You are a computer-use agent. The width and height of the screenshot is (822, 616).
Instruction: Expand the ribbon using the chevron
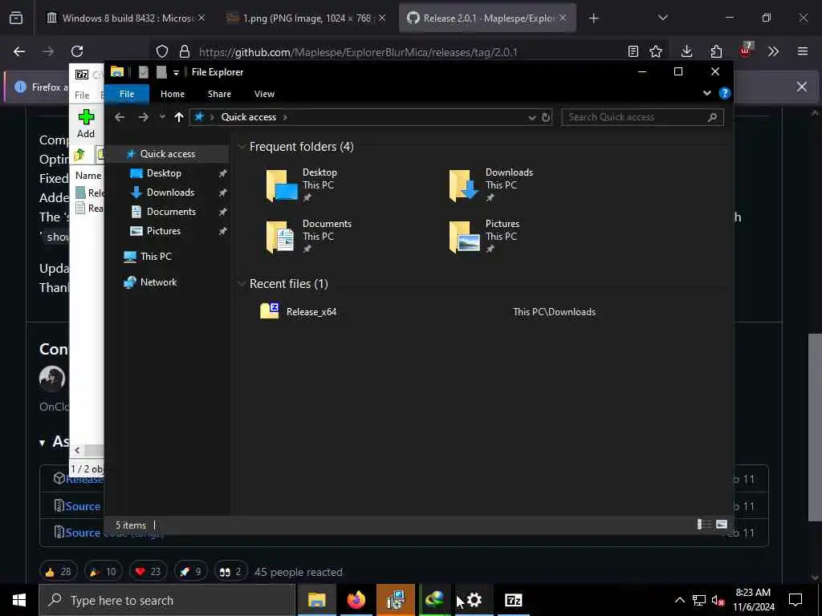point(706,93)
